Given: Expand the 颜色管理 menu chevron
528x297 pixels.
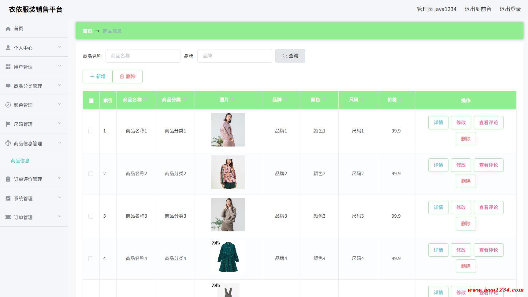Looking at the screenshot, I should click(60, 104).
